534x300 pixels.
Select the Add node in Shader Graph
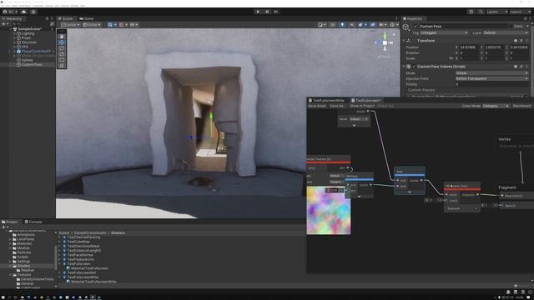(410, 180)
